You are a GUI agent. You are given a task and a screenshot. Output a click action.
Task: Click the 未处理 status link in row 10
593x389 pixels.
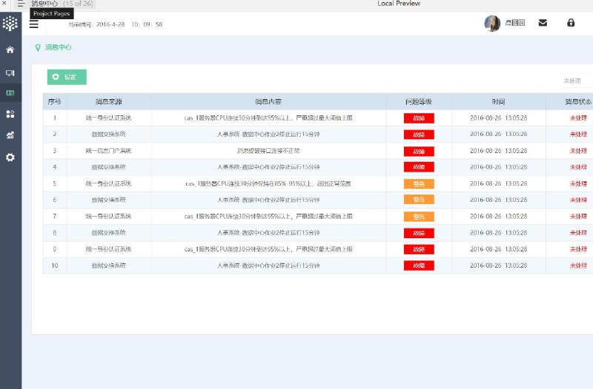click(x=579, y=265)
